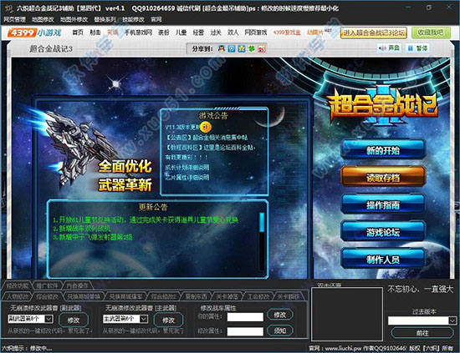
Task: Click the yellow star Qzone share icon
Action: [242, 48]
